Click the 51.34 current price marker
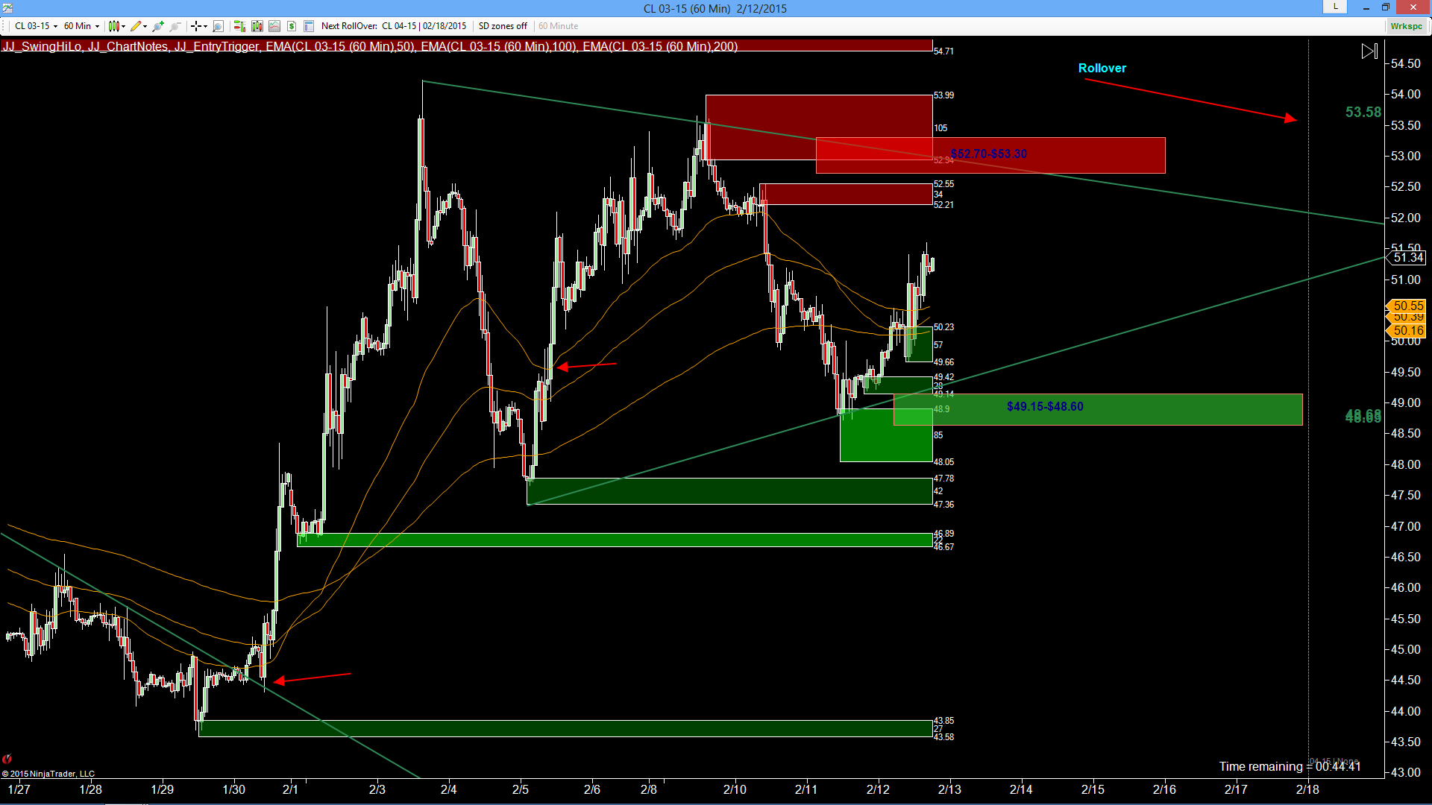 (1407, 258)
